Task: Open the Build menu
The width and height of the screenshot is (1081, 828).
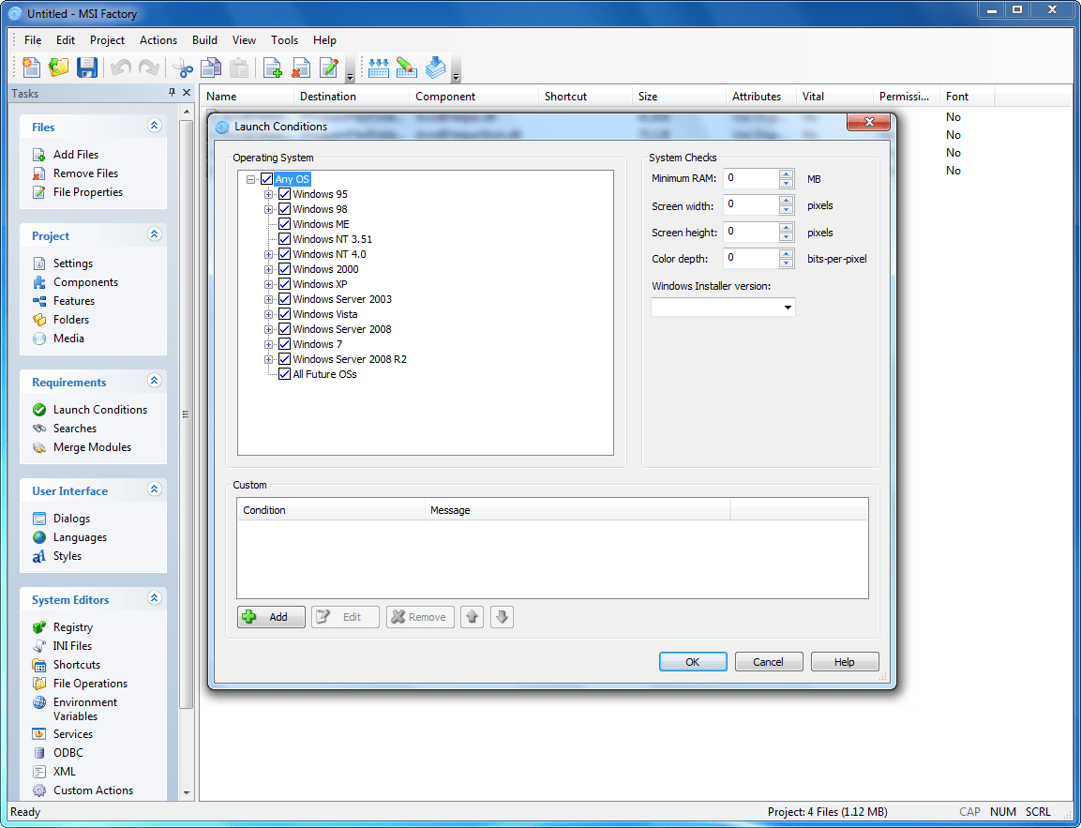Action: coord(204,40)
